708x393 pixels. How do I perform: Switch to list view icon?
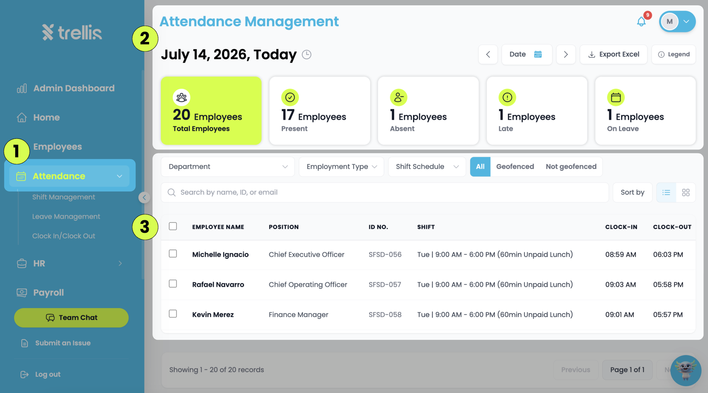click(666, 192)
